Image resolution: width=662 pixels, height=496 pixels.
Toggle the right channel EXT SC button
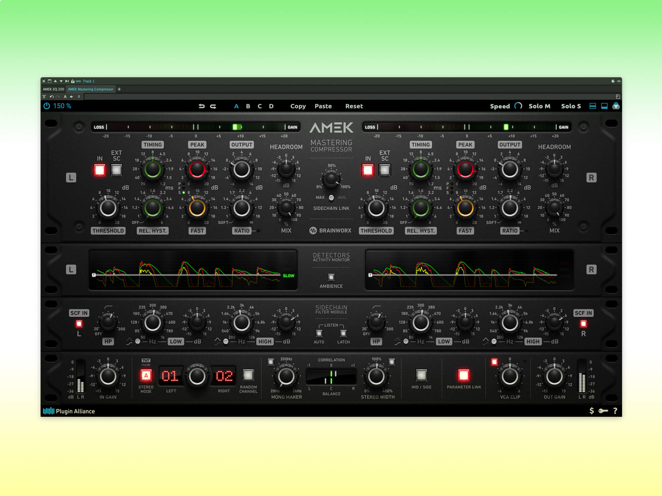(385, 170)
